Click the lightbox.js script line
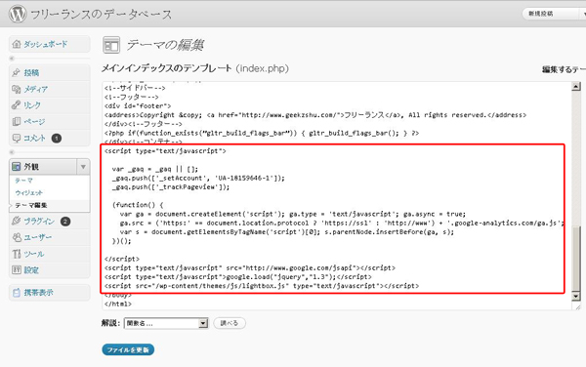The width and height of the screenshot is (586, 367). [262, 286]
